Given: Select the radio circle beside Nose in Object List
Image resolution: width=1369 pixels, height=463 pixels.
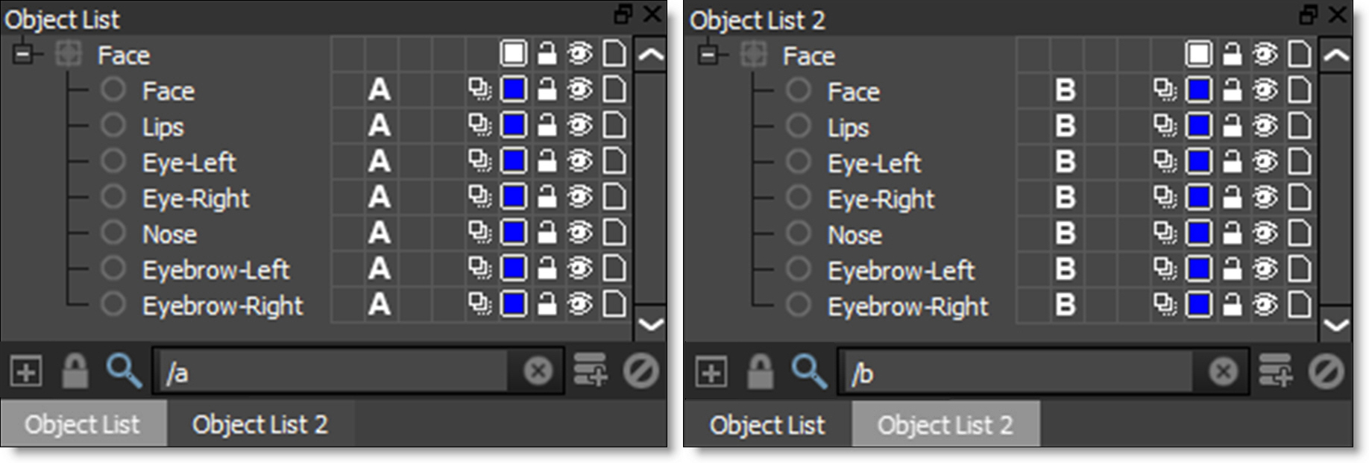Looking at the screenshot, I should [x=113, y=233].
